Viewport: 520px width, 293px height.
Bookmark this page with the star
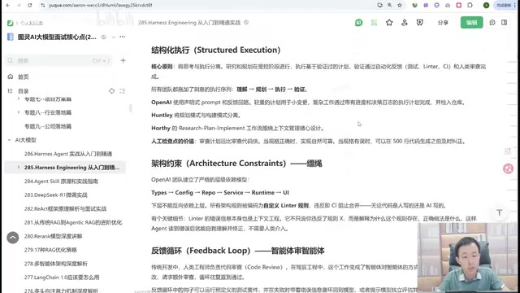(x=400, y=5)
